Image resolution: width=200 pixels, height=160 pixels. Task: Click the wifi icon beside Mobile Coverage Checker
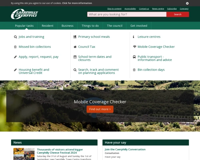[135, 47]
